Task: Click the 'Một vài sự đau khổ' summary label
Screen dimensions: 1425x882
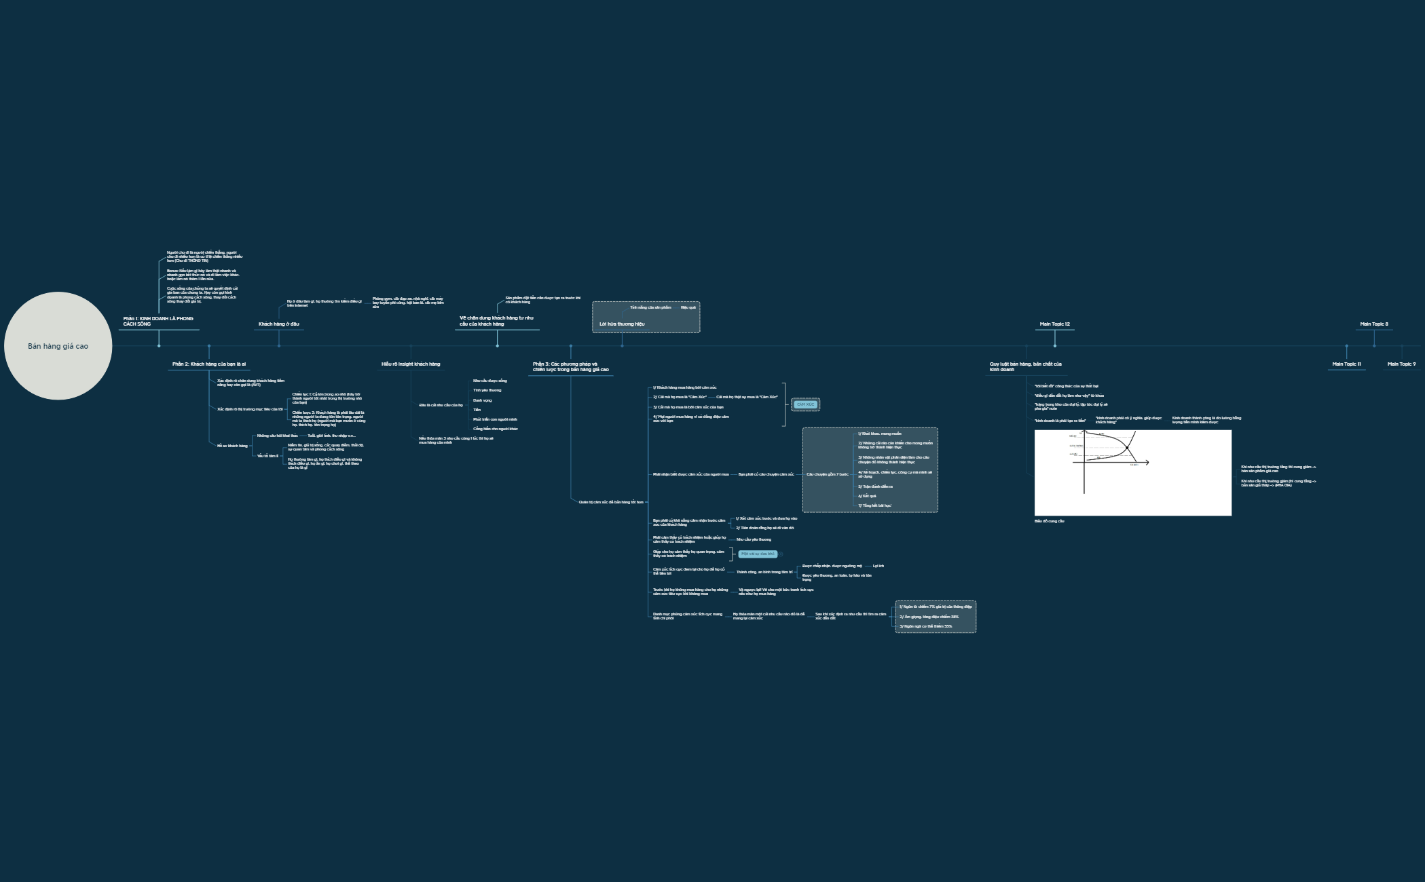Action: point(757,554)
